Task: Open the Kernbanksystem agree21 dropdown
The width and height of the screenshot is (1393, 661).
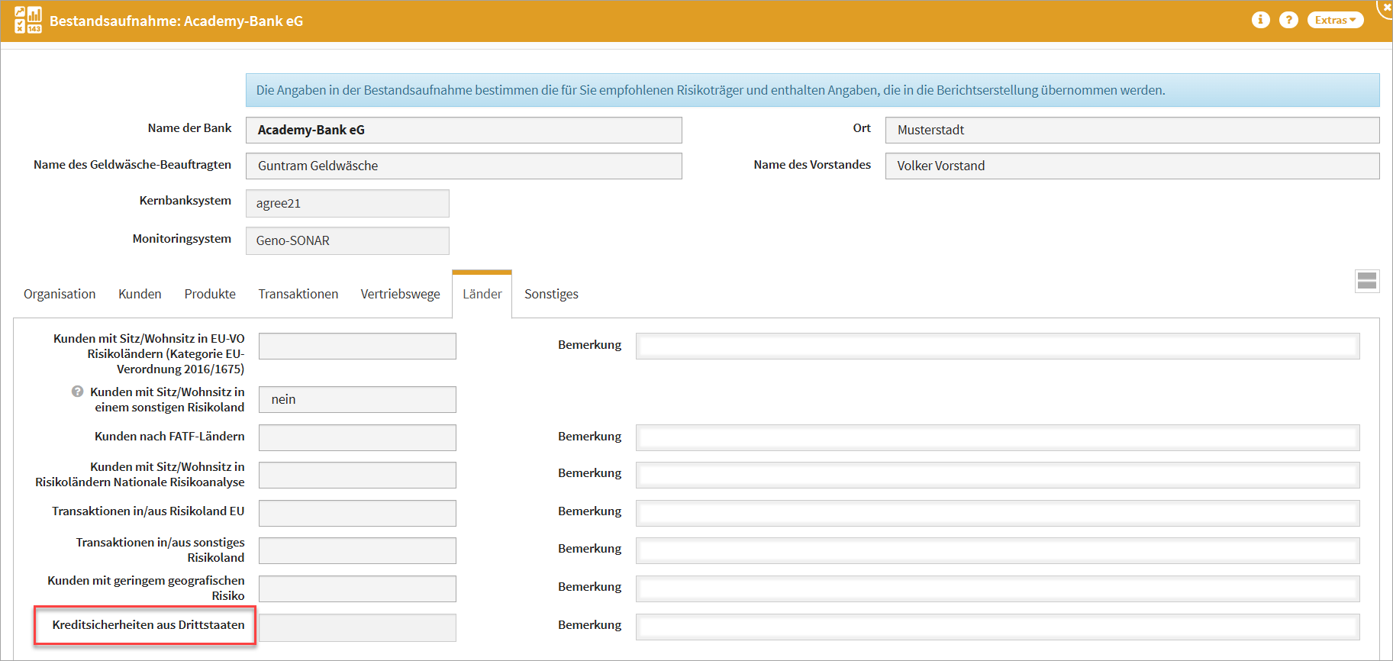Action: [x=347, y=203]
